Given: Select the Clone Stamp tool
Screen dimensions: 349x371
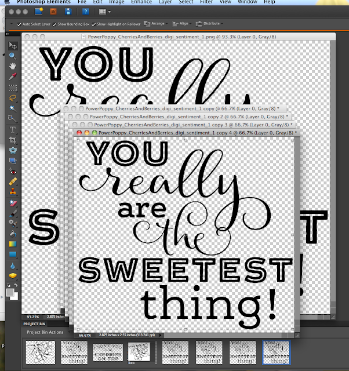Looking at the screenshot, I should (13, 192).
